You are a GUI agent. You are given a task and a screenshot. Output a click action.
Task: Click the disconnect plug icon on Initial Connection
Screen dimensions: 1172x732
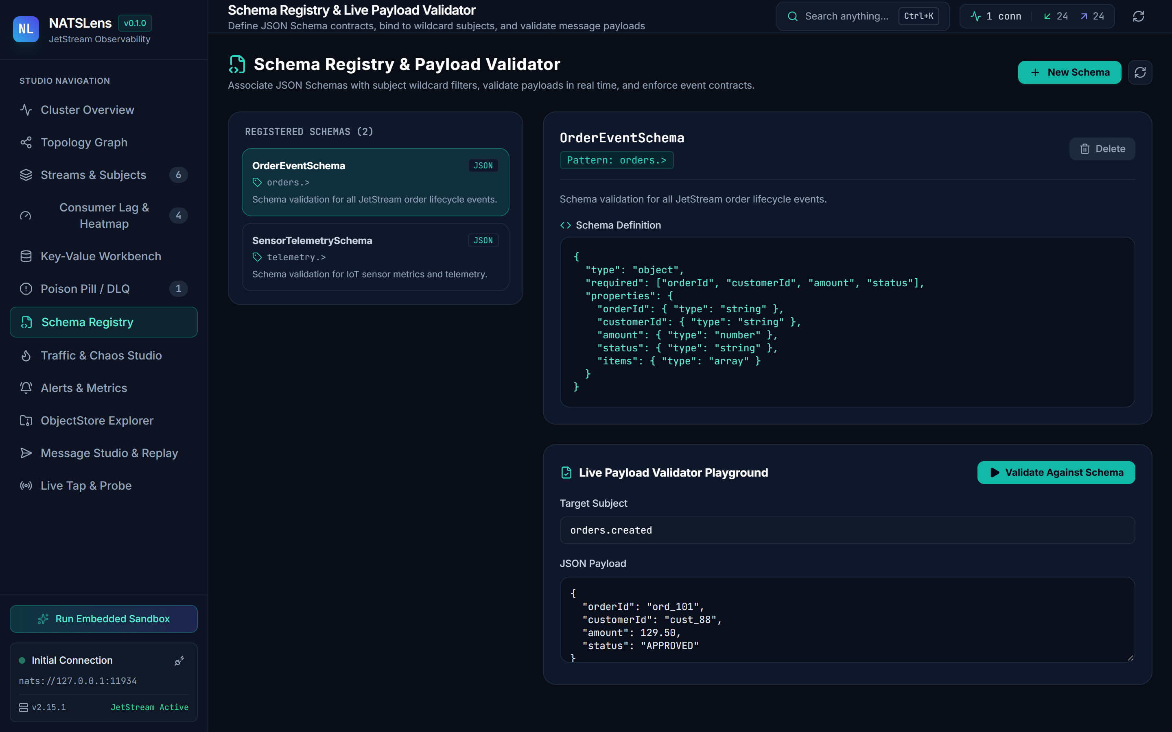point(179,660)
